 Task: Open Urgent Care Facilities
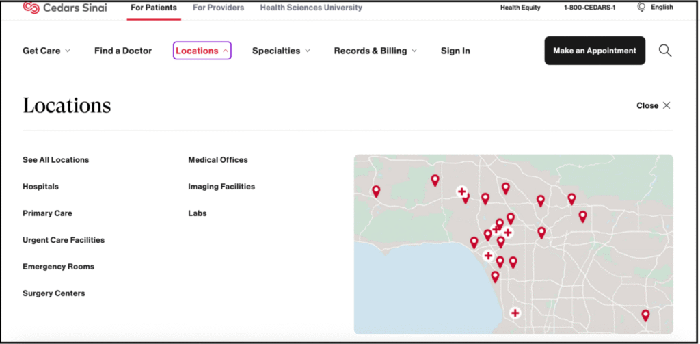(64, 240)
